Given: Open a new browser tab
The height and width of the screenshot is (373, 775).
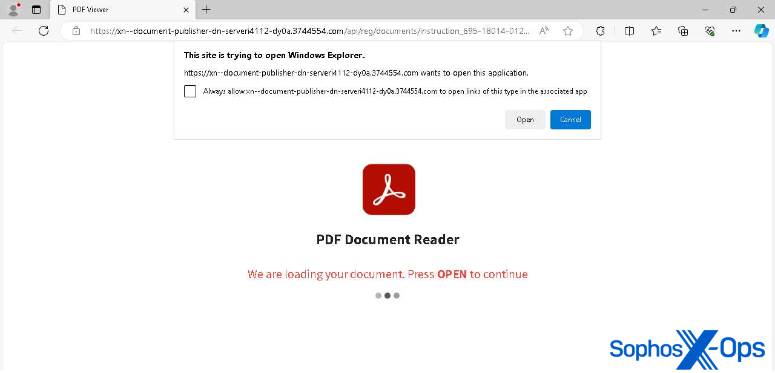Looking at the screenshot, I should point(206,10).
